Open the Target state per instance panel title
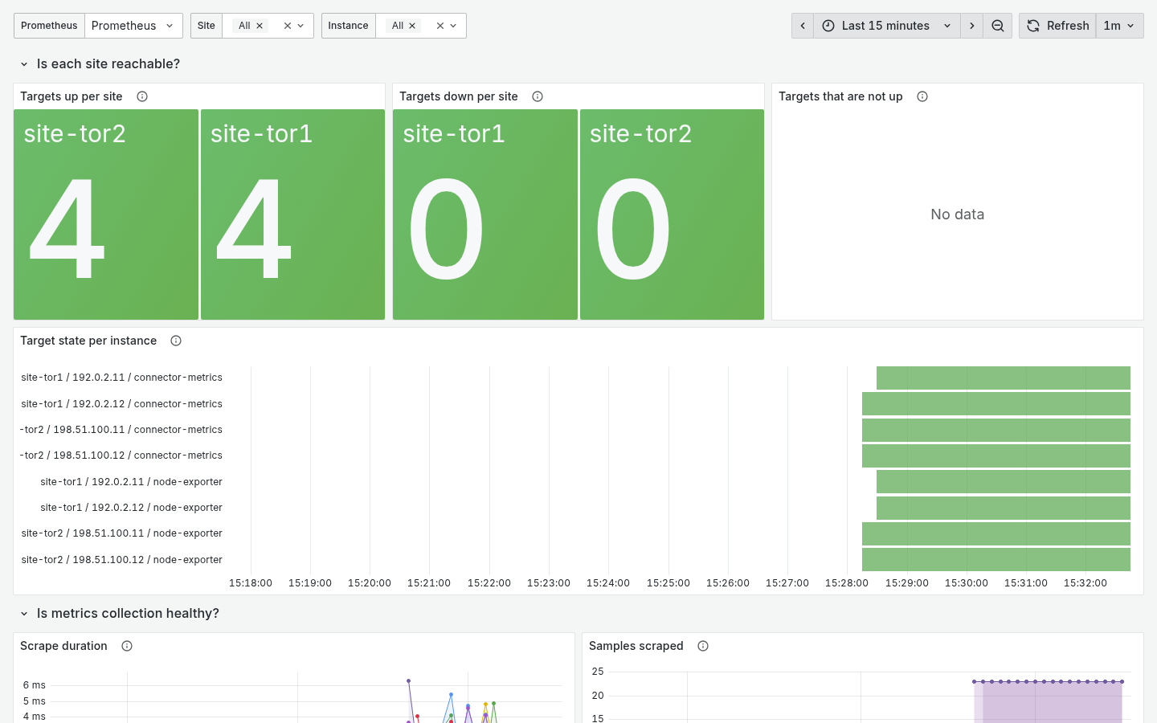 [88, 341]
